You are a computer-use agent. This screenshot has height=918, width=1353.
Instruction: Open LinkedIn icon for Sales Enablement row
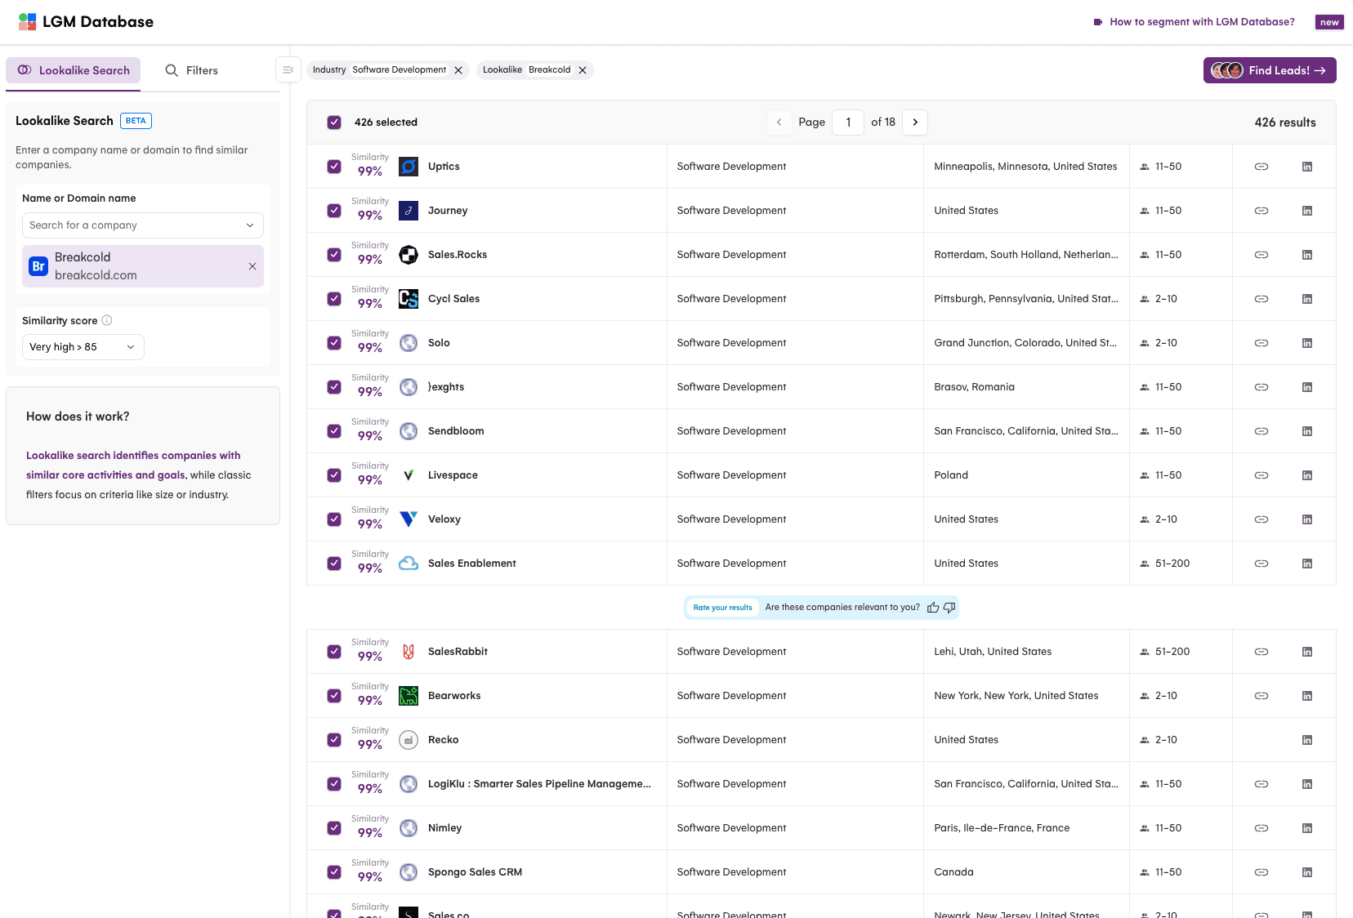tap(1307, 564)
